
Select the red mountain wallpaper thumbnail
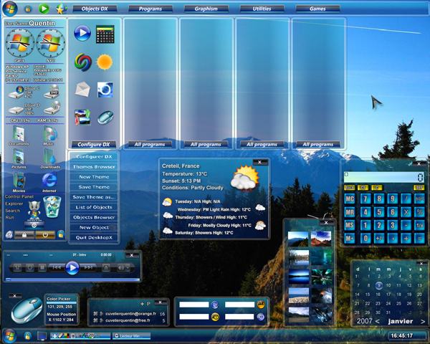point(321,239)
